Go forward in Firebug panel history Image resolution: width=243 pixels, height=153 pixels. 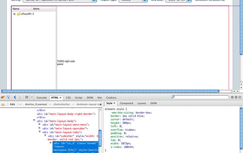(x=20, y=97)
